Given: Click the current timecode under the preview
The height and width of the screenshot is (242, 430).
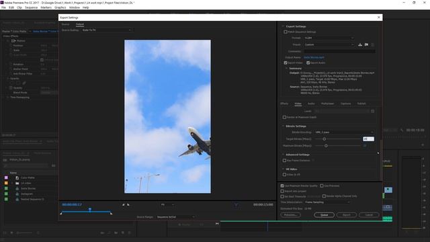Looking at the screenshot, I should click(72, 204).
